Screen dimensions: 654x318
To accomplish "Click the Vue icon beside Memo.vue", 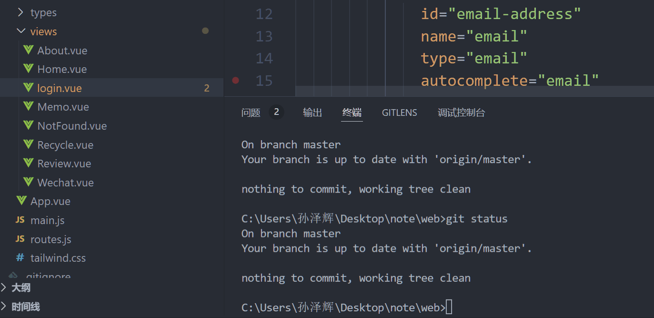I will 29,107.
